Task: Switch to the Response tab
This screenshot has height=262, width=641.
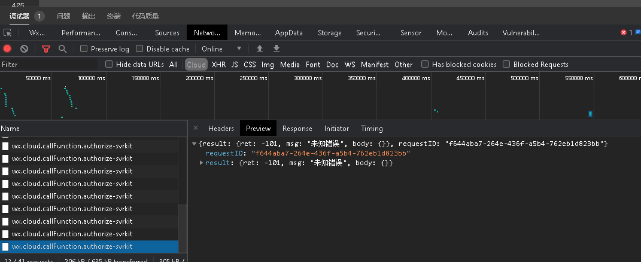Action: click(297, 129)
